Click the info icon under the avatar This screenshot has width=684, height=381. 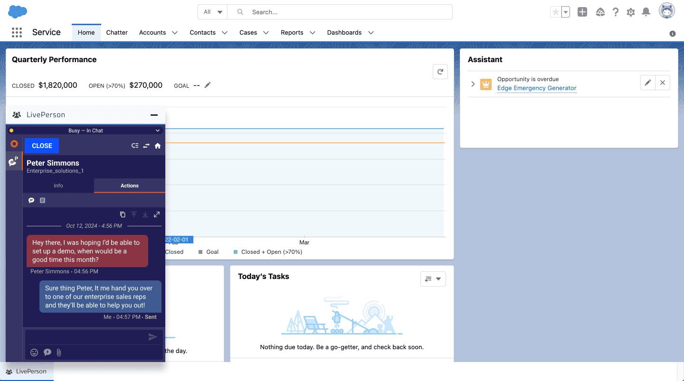click(673, 34)
